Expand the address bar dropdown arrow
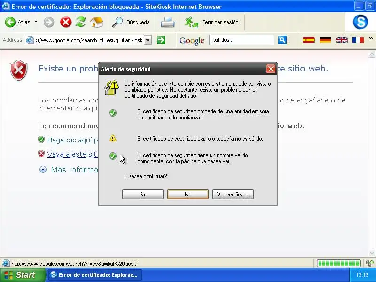The width and height of the screenshot is (376, 282). (x=148, y=40)
